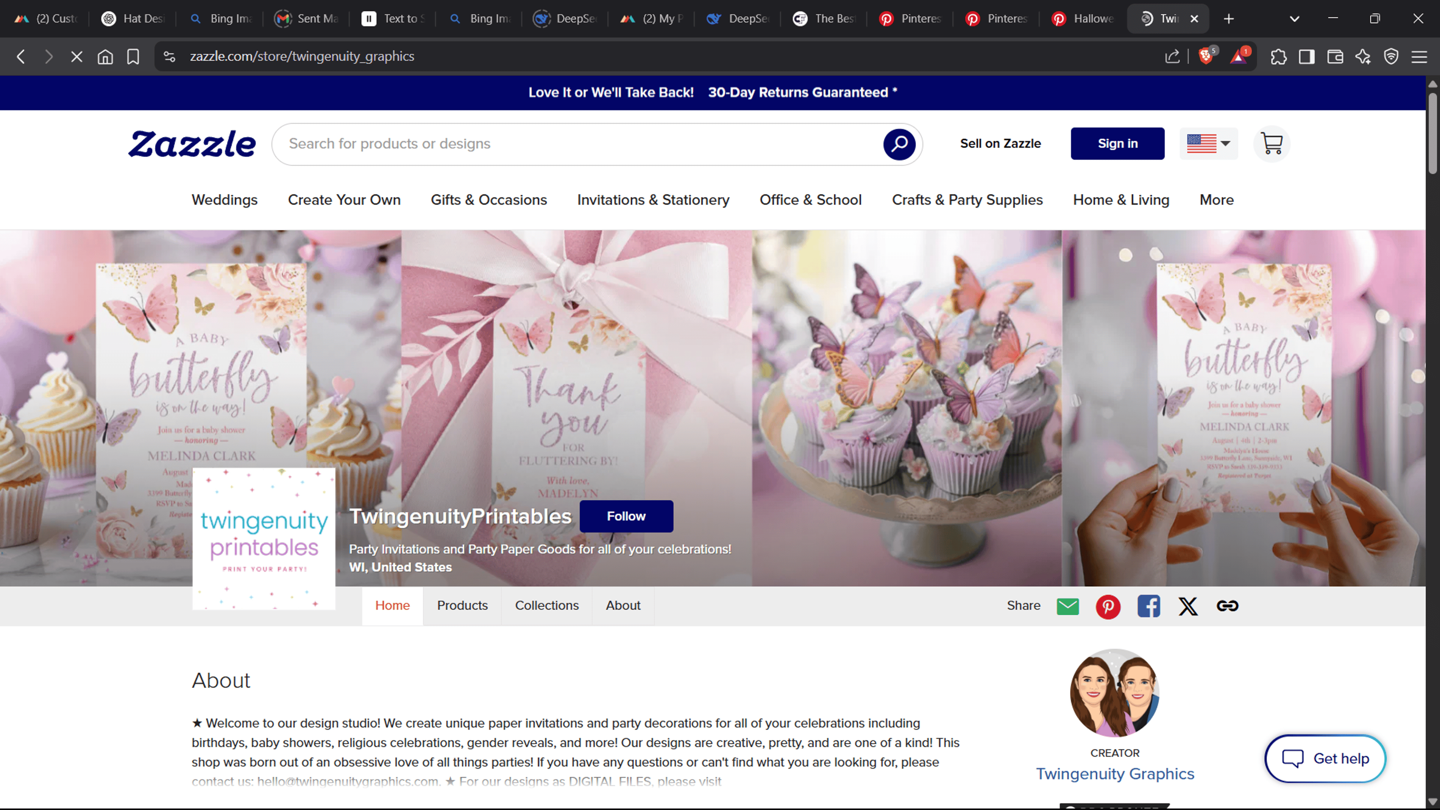
Task: Click the Get help chat button
Action: (1325, 759)
